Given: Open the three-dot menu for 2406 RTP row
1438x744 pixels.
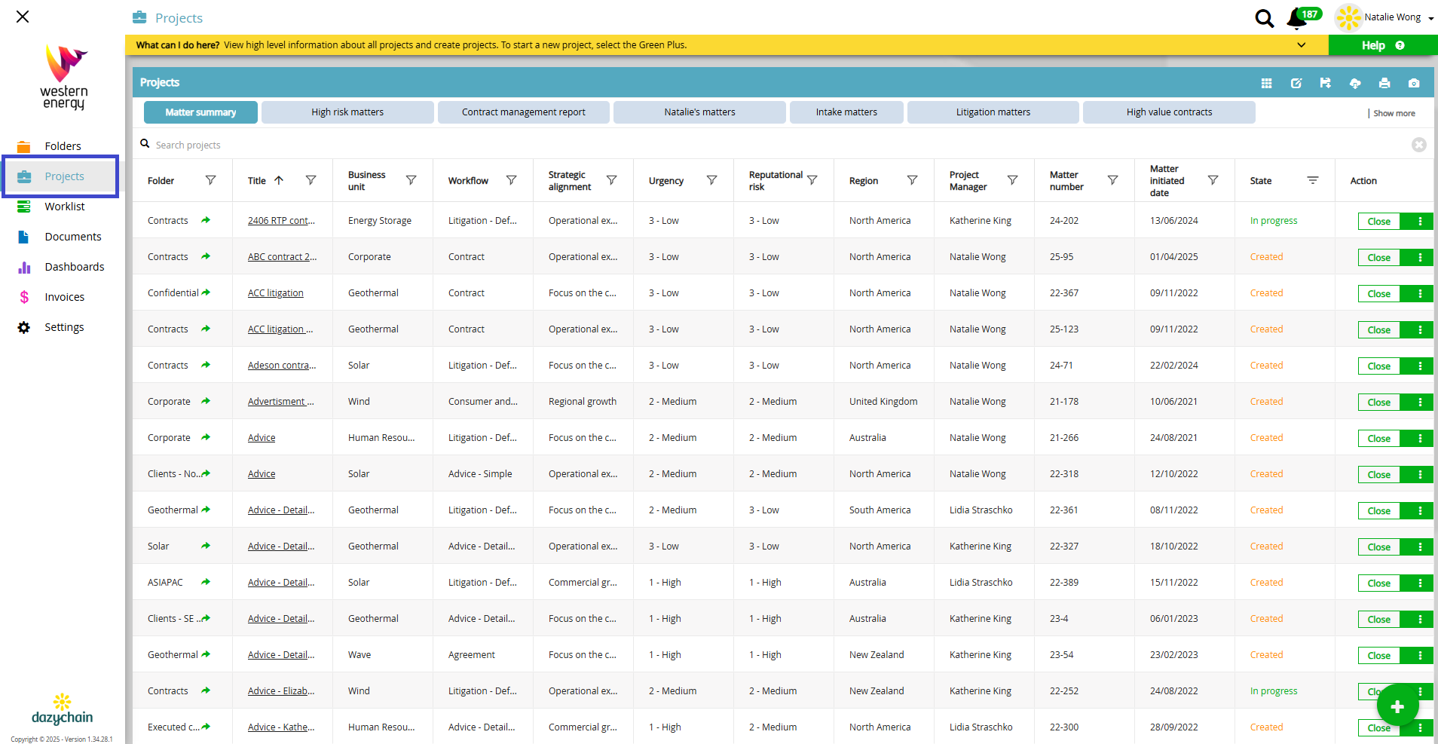Looking at the screenshot, I should [1420, 221].
